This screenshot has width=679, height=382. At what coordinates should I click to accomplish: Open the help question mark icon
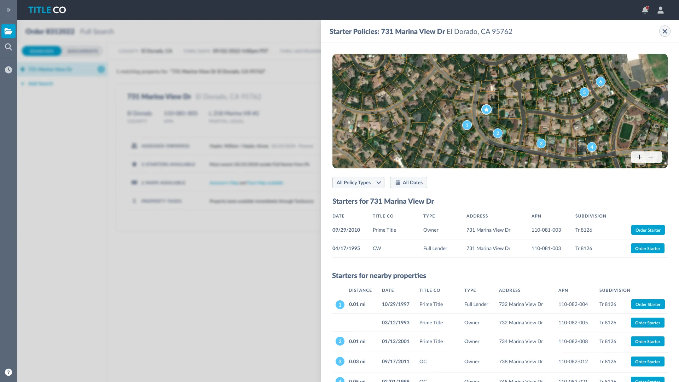8,372
